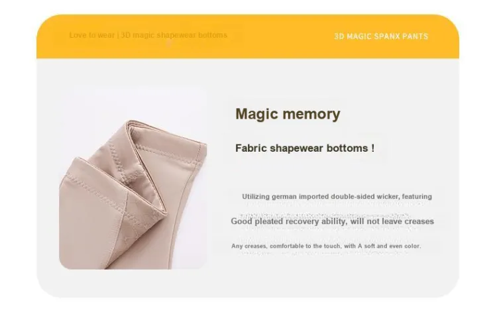Click the faded text below 'Any creases' line
497x328 pixels.
325,253
